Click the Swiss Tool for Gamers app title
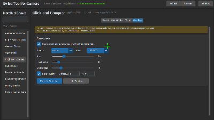The width and height of the screenshot is (214, 120). [21, 3]
